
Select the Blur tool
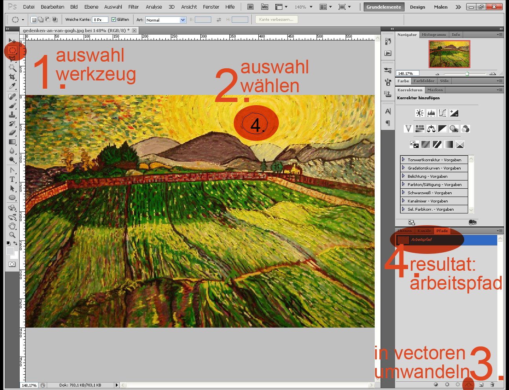12,151
